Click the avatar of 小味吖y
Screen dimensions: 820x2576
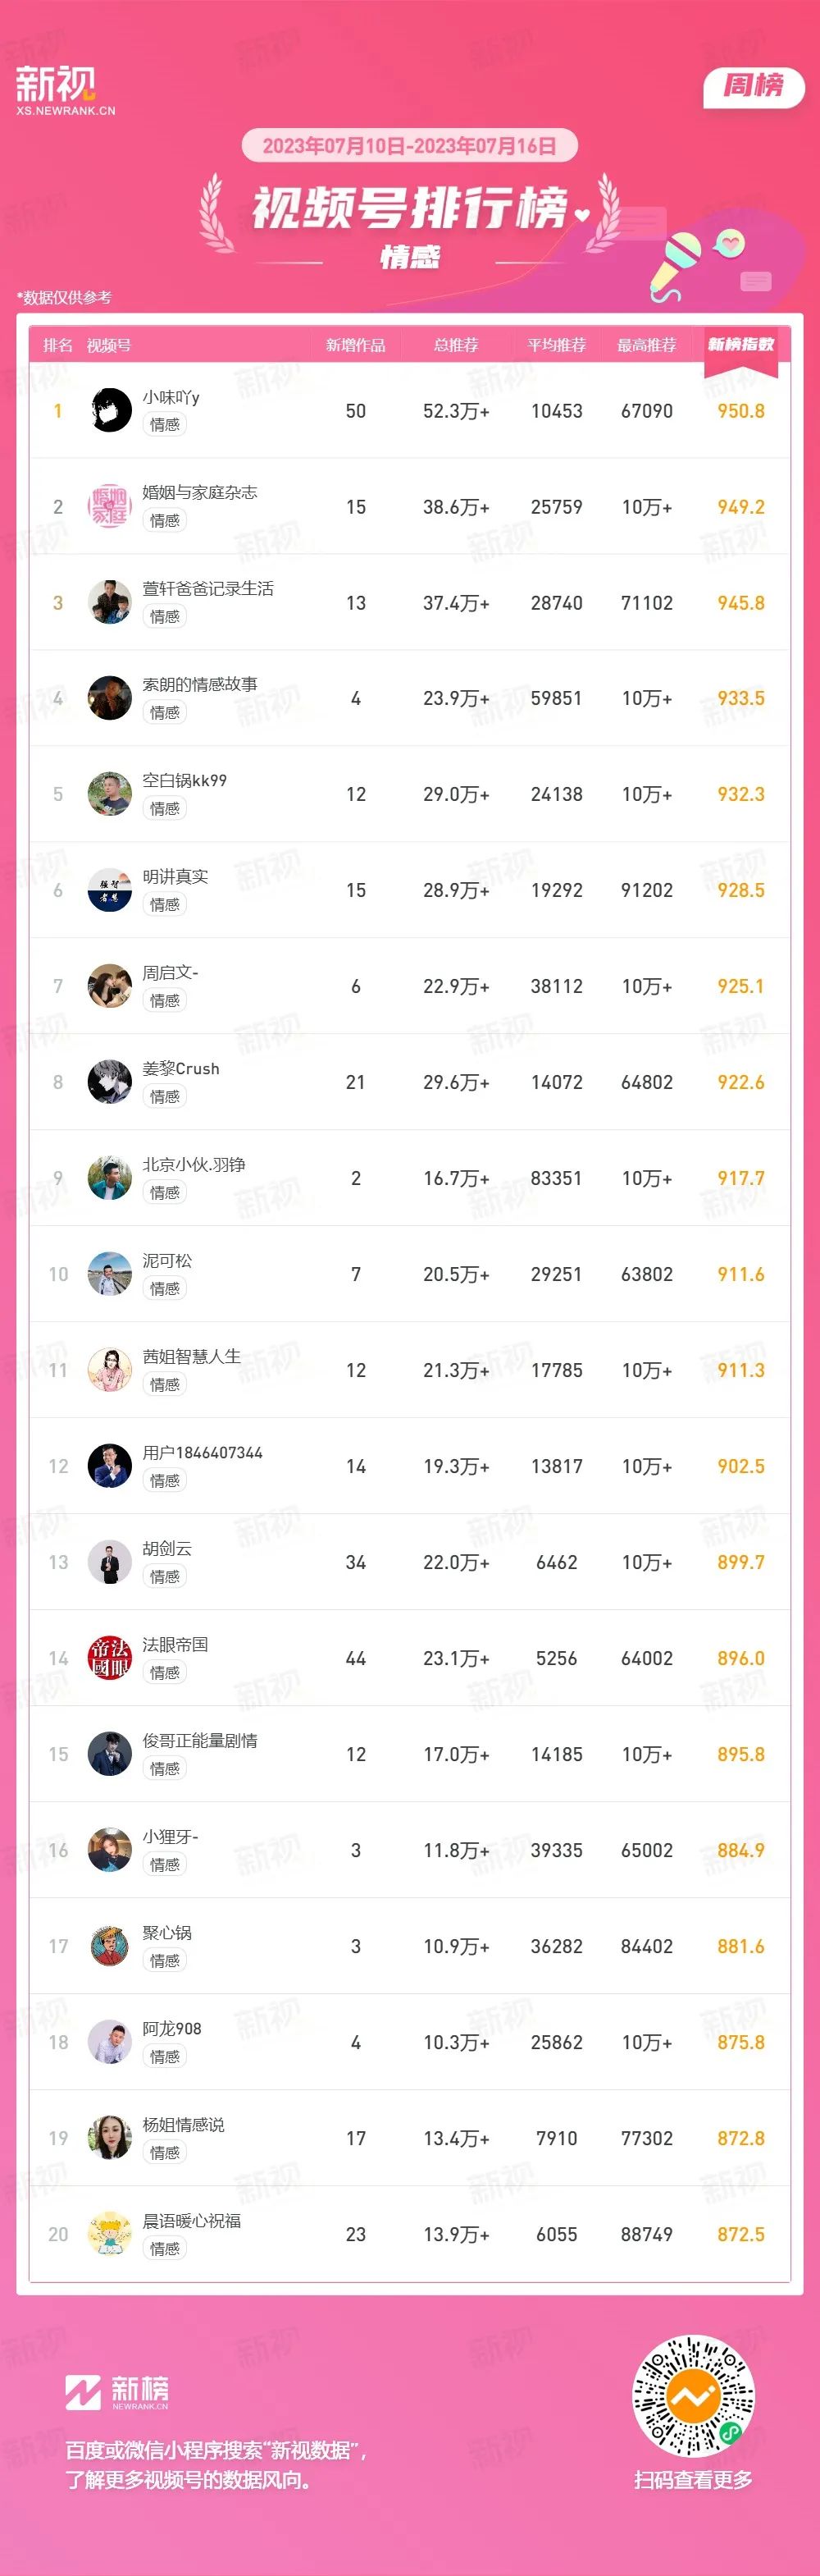tap(110, 410)
